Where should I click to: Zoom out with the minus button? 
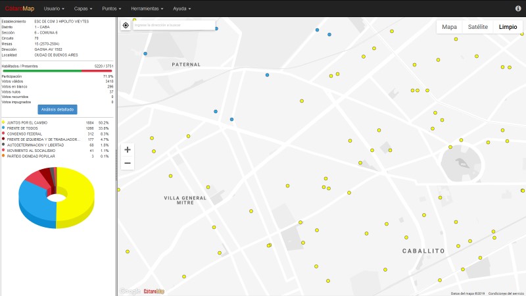[x=128, y=163]
